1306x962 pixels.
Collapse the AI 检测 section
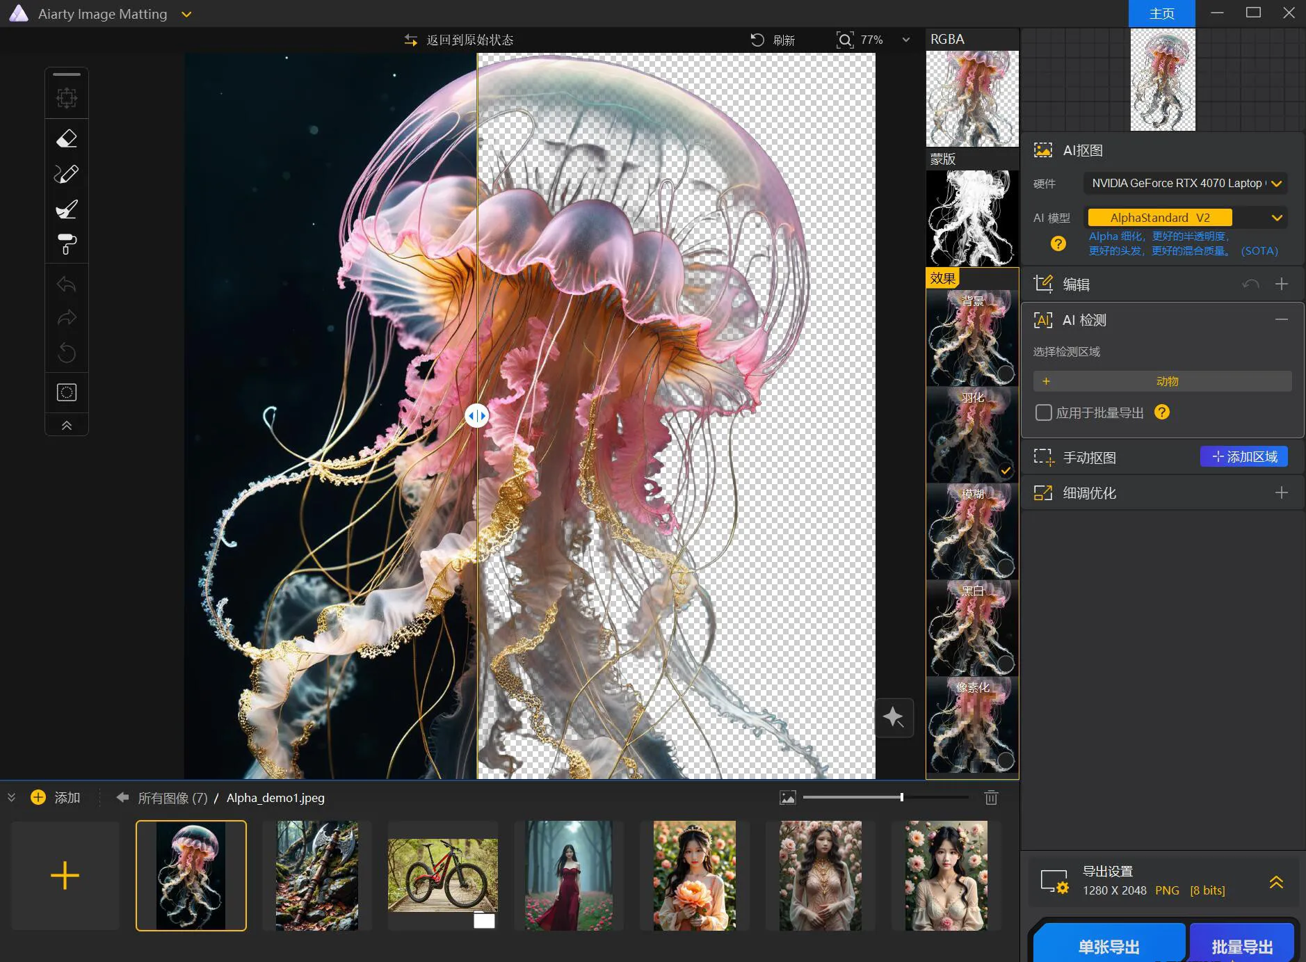click(x=1282, y=319)
